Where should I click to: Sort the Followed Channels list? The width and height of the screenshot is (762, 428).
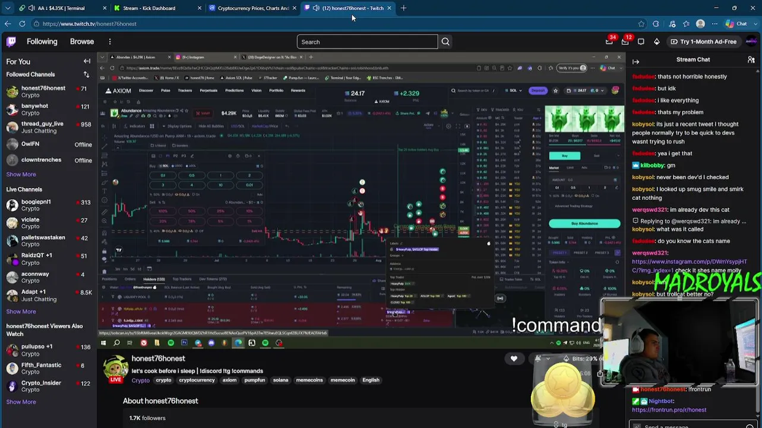pyautogui.click(x=86, y=74)
